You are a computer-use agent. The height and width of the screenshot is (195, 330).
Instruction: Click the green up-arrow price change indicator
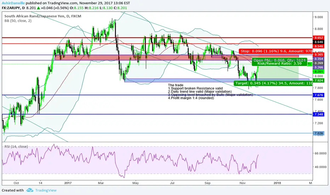tap(39, 8)
